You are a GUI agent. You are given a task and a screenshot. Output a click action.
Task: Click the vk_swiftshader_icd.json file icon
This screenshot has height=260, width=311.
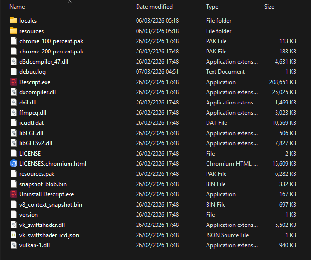14,235
